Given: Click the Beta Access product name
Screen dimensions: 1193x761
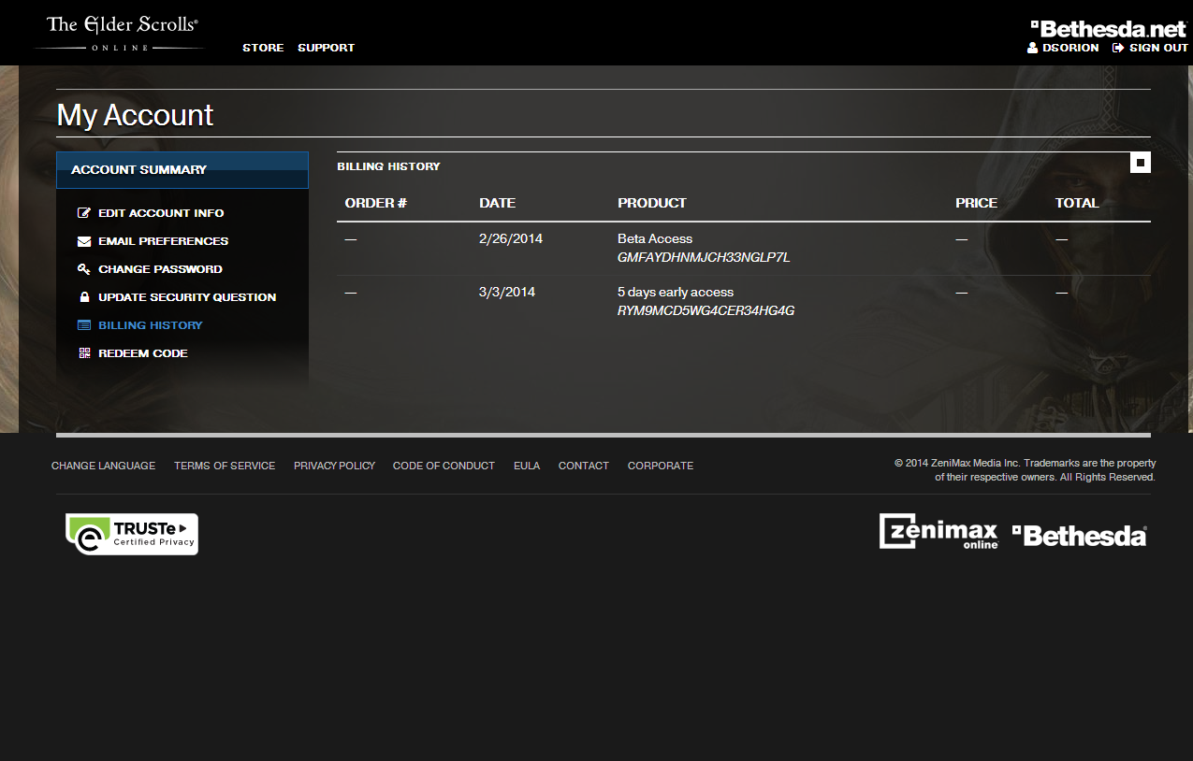Looking at the screenshot, I should coord(655,238).
